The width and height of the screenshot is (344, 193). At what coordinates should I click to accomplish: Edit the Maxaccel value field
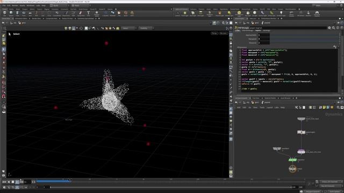coord(264,43)
